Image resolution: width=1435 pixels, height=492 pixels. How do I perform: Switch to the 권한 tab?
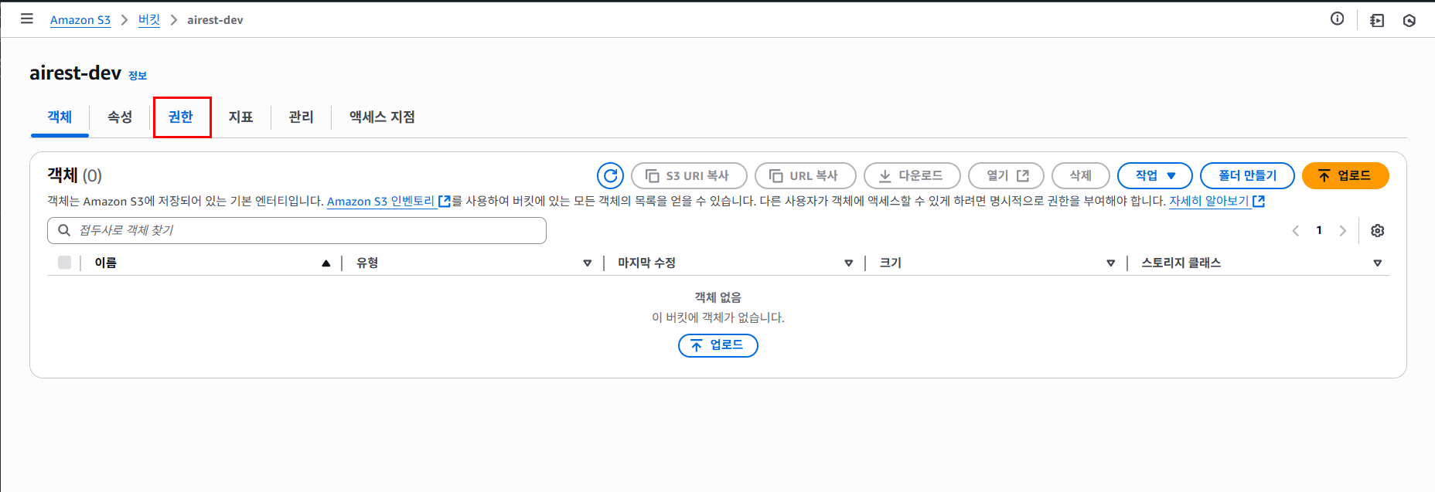(181, 117)
